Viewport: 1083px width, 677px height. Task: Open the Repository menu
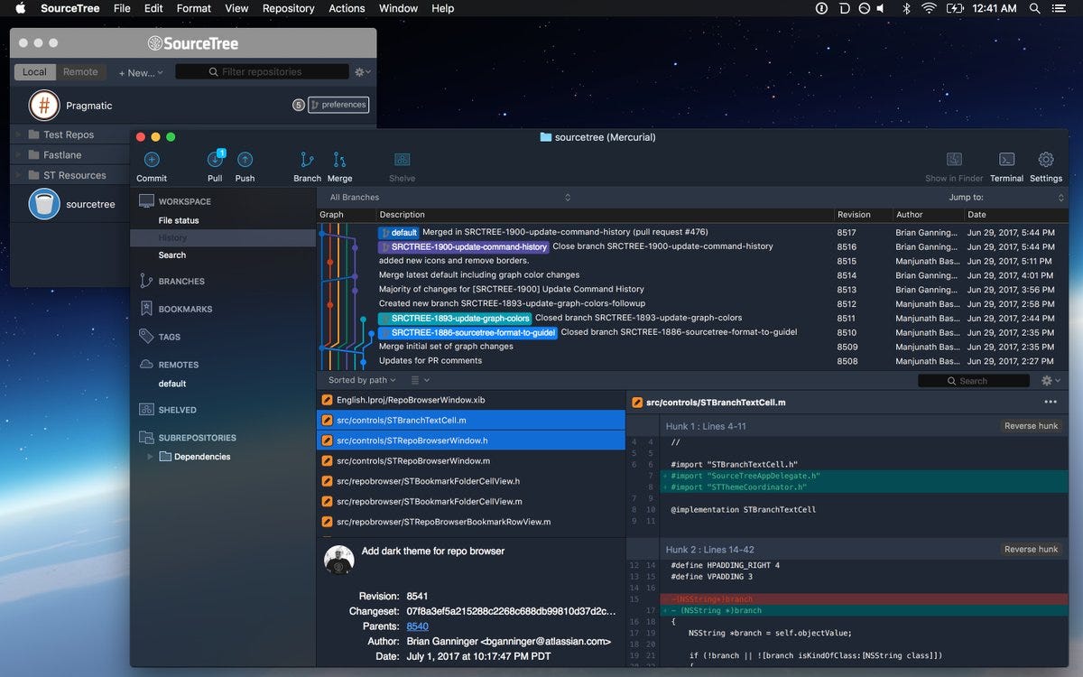(x=288, y=8)
